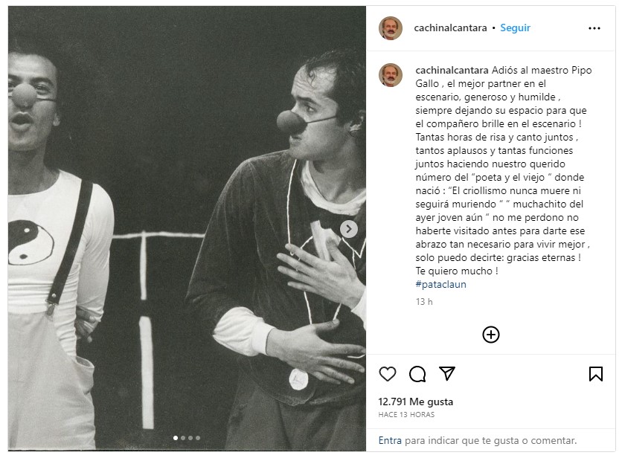Load more comments with the plus circle
The width and height of the screenshot is (622, 461).
click(491, 335)
